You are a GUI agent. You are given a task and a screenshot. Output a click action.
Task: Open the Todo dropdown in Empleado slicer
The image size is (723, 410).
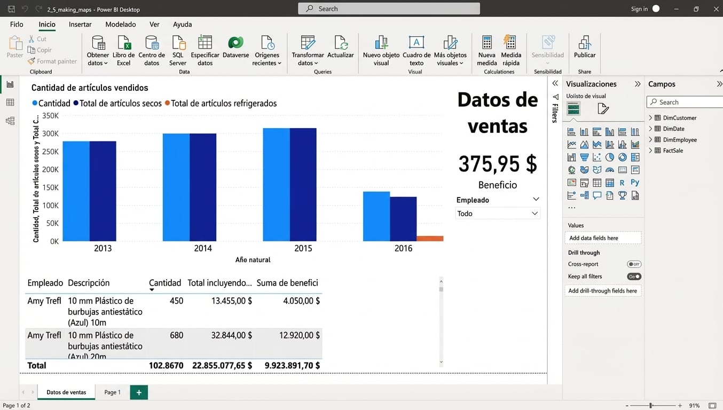(x=498, y=214)
